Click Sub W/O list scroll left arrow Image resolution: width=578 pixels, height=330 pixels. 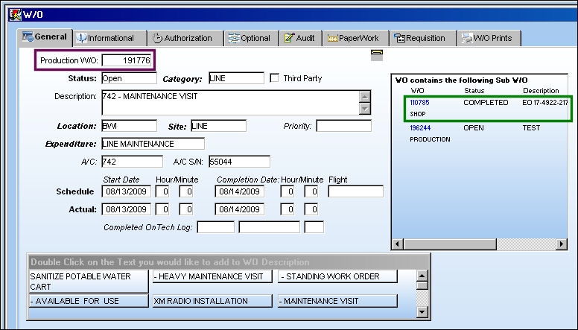tap(398, 244)
